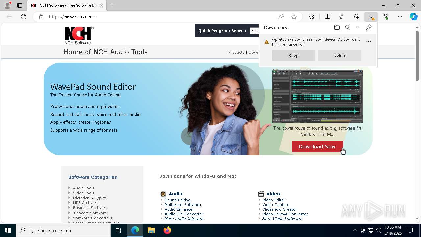The image size is (421, 237).
Task: Click the Audio speaker icon
Action: click(x=163, y=194)
